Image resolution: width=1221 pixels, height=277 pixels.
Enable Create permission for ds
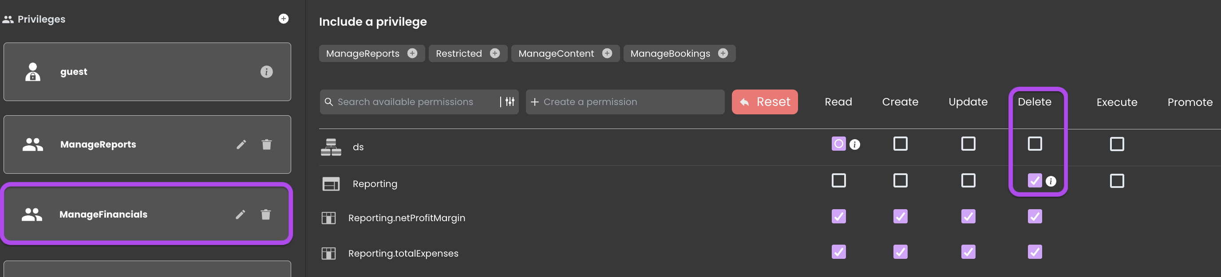pyautogui.click(x=900, y=144)
